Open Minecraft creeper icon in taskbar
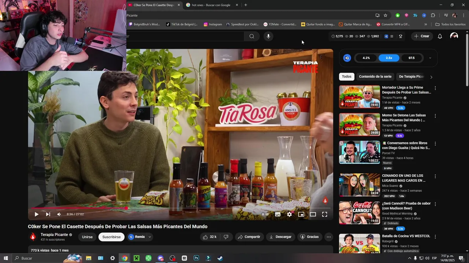 pos(137,258)
